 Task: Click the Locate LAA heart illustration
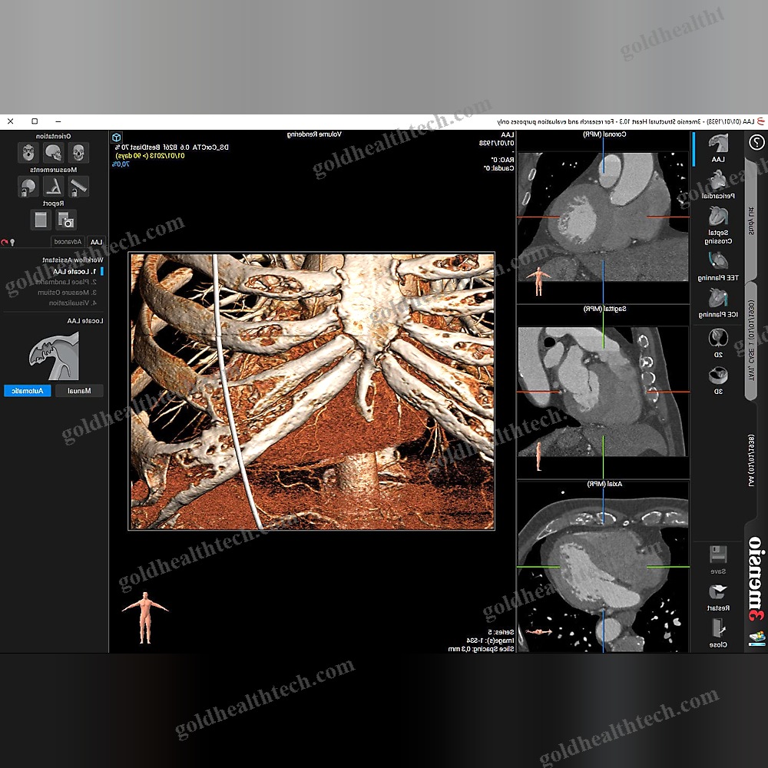[x=54, y=356]
